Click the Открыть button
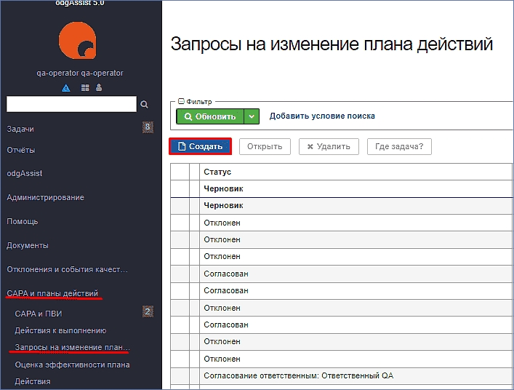 [265, 146]
